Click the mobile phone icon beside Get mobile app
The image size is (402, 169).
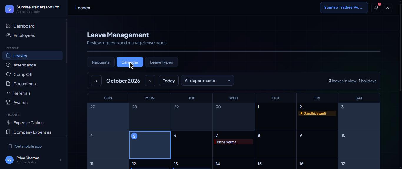(10, 146)
